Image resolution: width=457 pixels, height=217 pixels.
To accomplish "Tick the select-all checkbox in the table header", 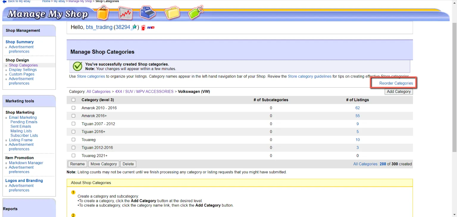I will pyautogui.click(x=73, y=100).
